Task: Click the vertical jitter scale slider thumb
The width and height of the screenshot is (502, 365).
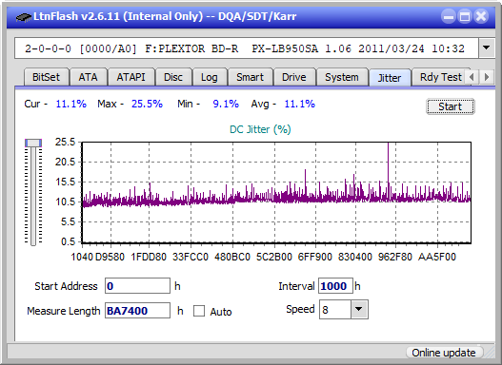Action: point(33,143)
